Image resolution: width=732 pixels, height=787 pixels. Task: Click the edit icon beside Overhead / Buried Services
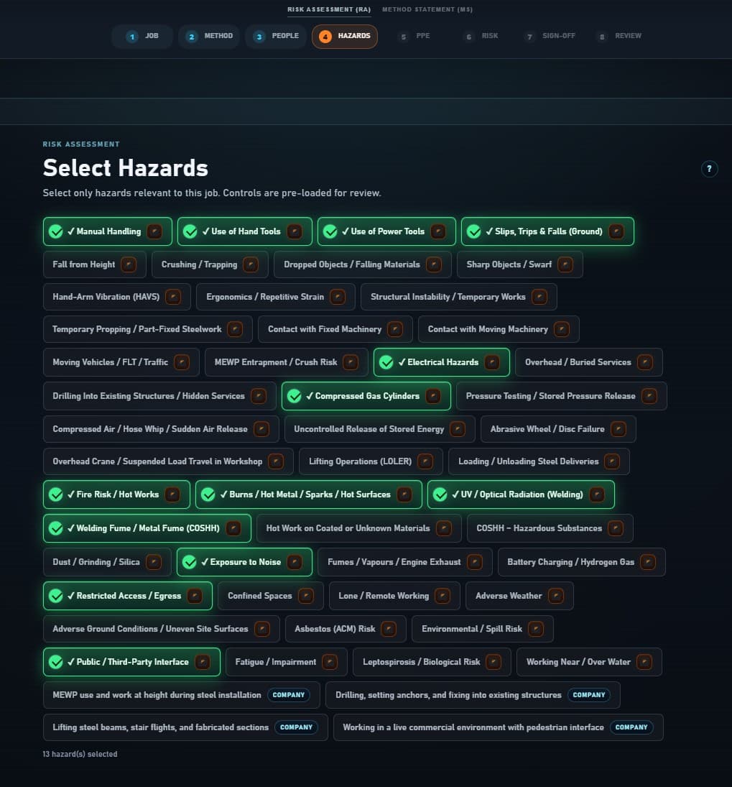pos(644,362)
